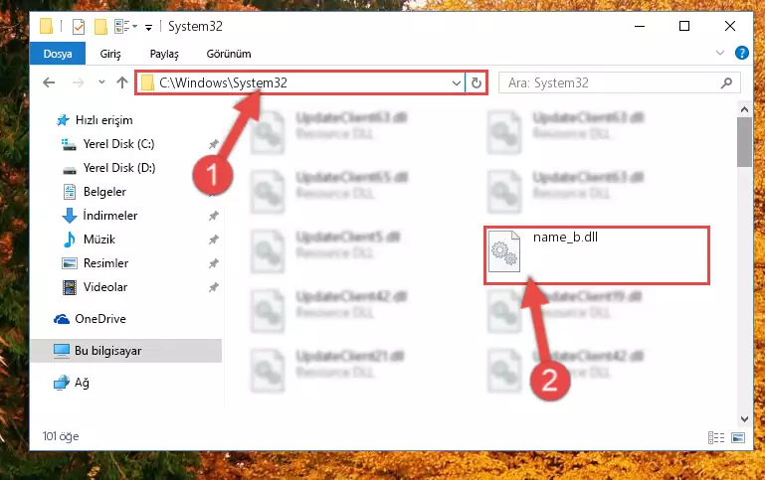The height and width of the screenshot is (480, 765).
Task: Go up one folder level
Action: pos(122,82)
